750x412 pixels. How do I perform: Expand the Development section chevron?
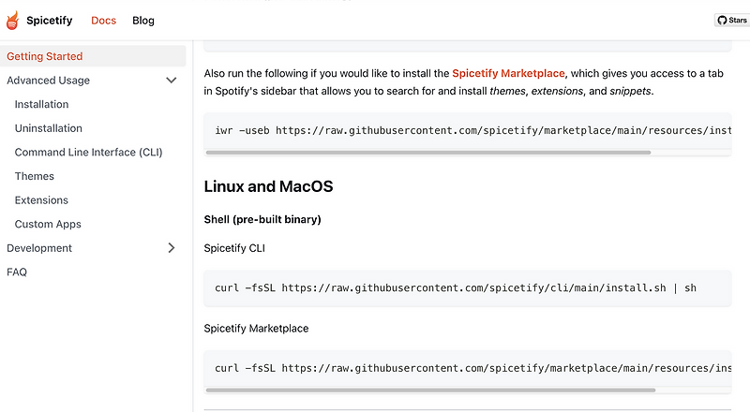pos(171,248)
